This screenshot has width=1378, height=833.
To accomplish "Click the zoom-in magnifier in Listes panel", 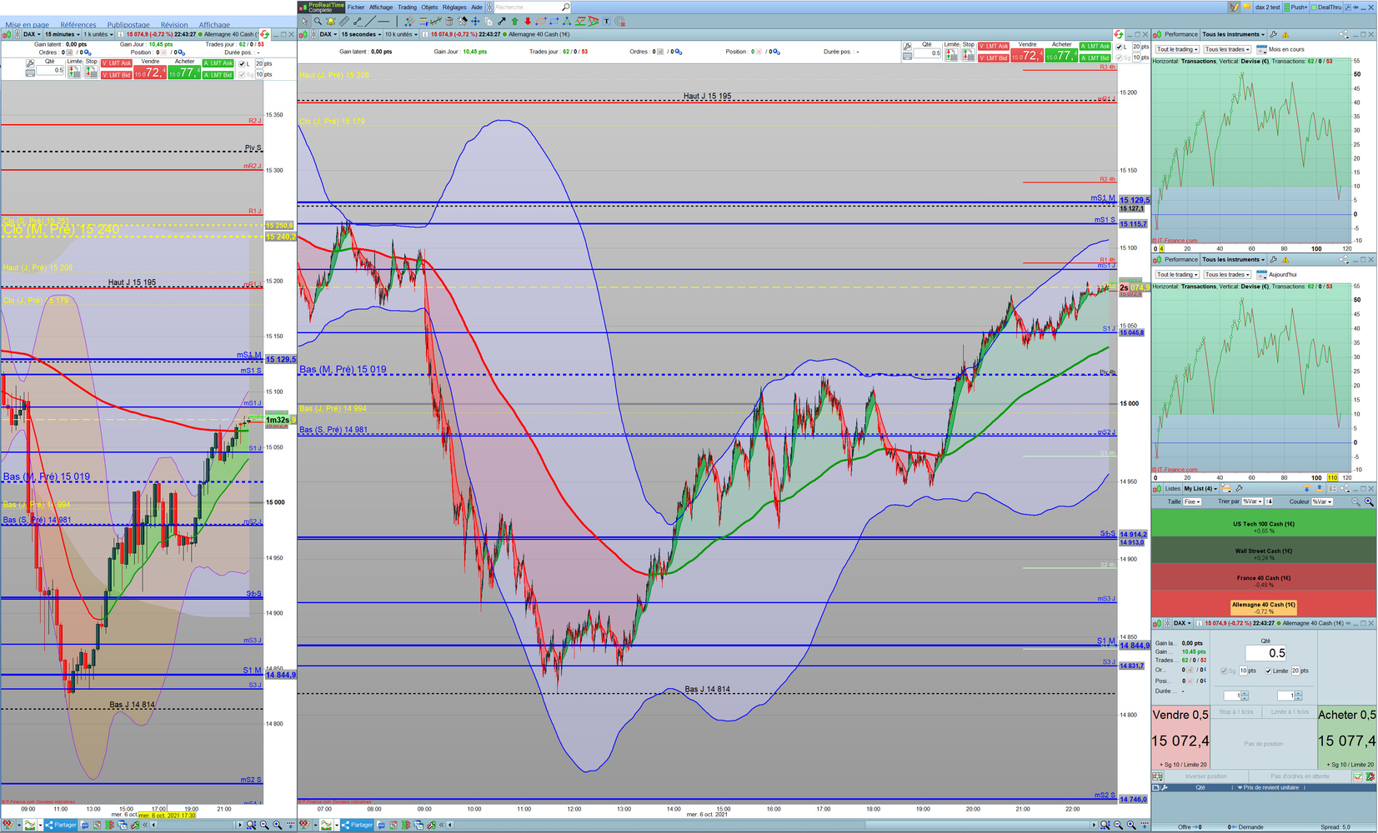I will tap(1370, 501).
